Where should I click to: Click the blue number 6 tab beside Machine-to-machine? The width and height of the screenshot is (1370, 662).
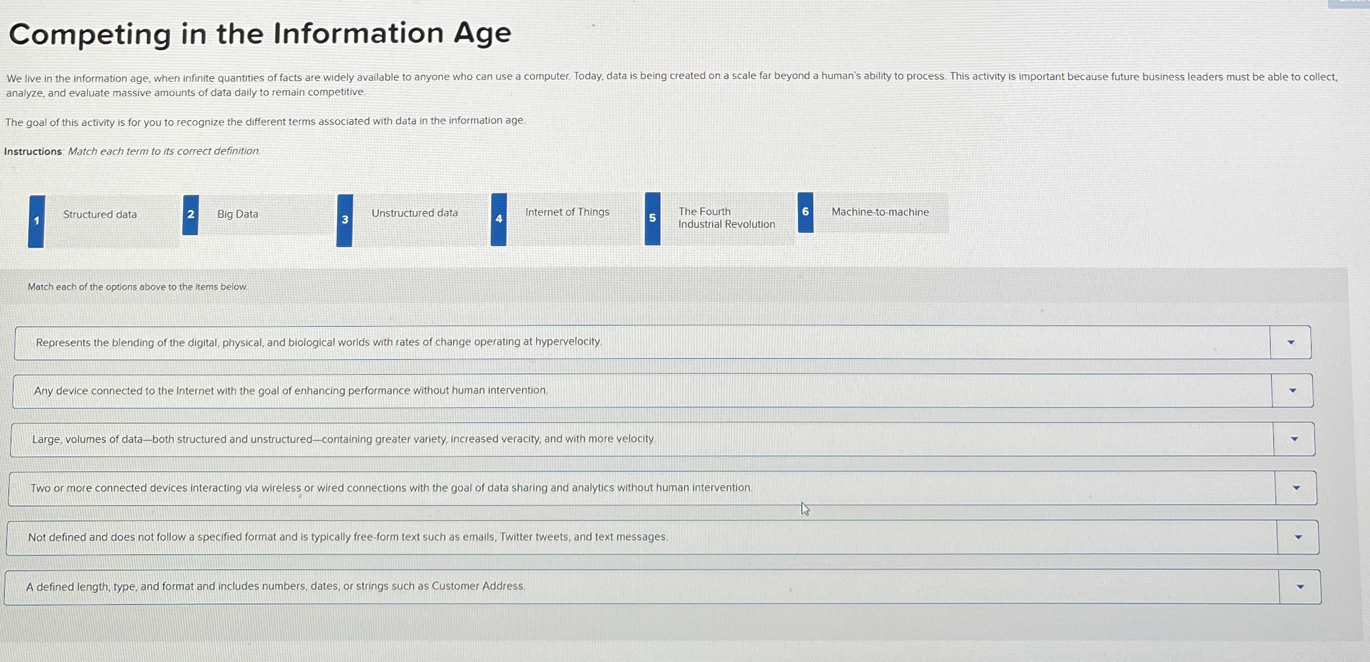click(805, 213)
